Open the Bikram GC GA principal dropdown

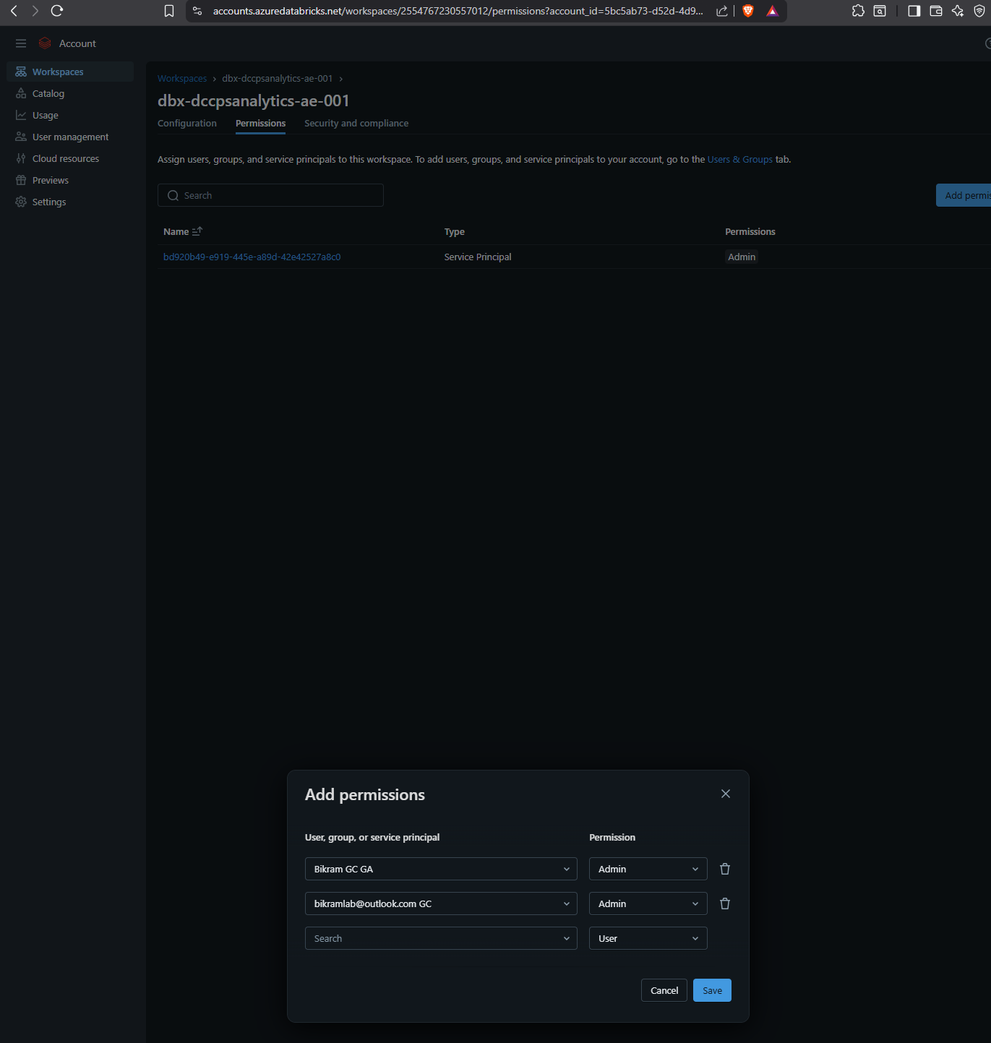pos(441,869)
